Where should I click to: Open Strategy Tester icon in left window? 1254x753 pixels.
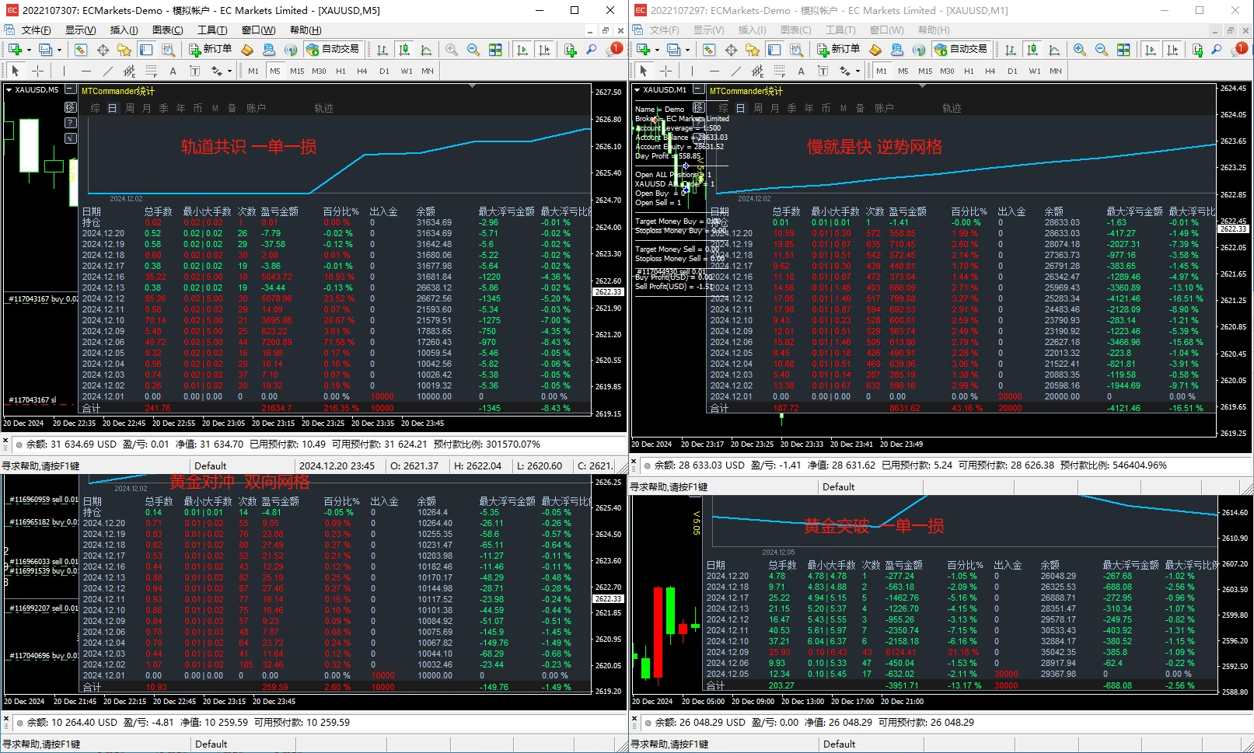point(168,50)
